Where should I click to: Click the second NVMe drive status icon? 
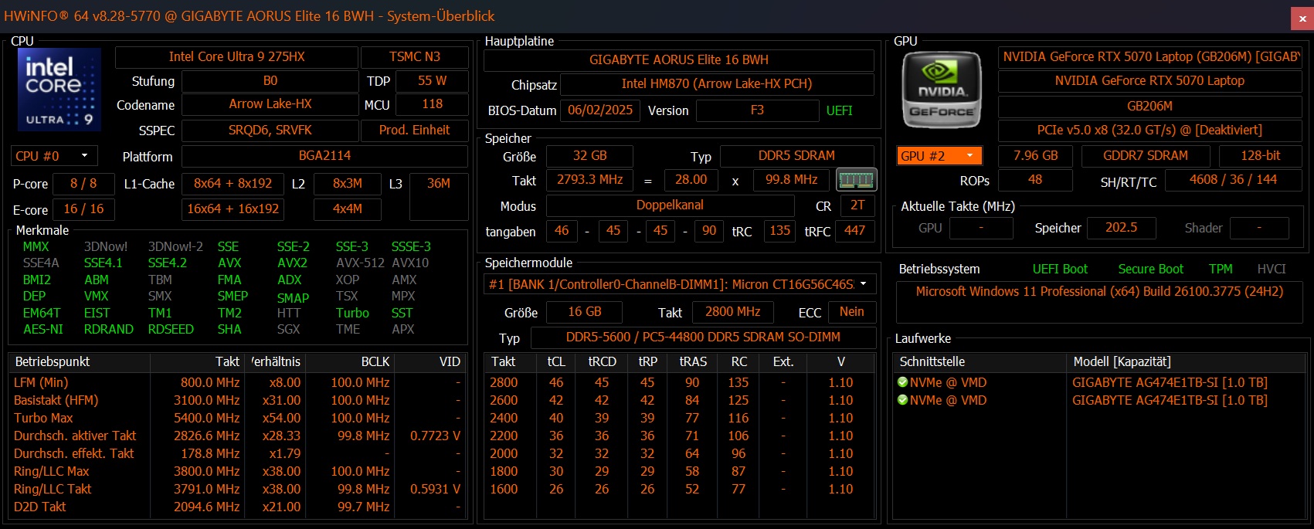902,400
